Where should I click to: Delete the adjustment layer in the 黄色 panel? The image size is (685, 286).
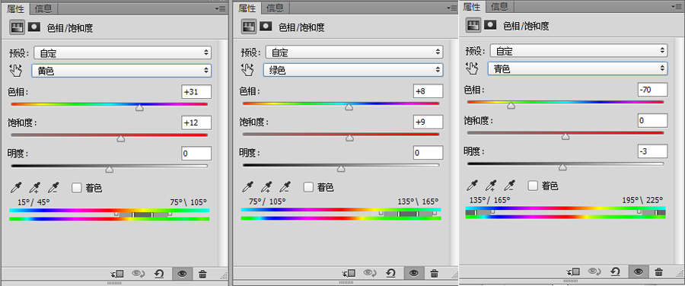pos(202,275)
